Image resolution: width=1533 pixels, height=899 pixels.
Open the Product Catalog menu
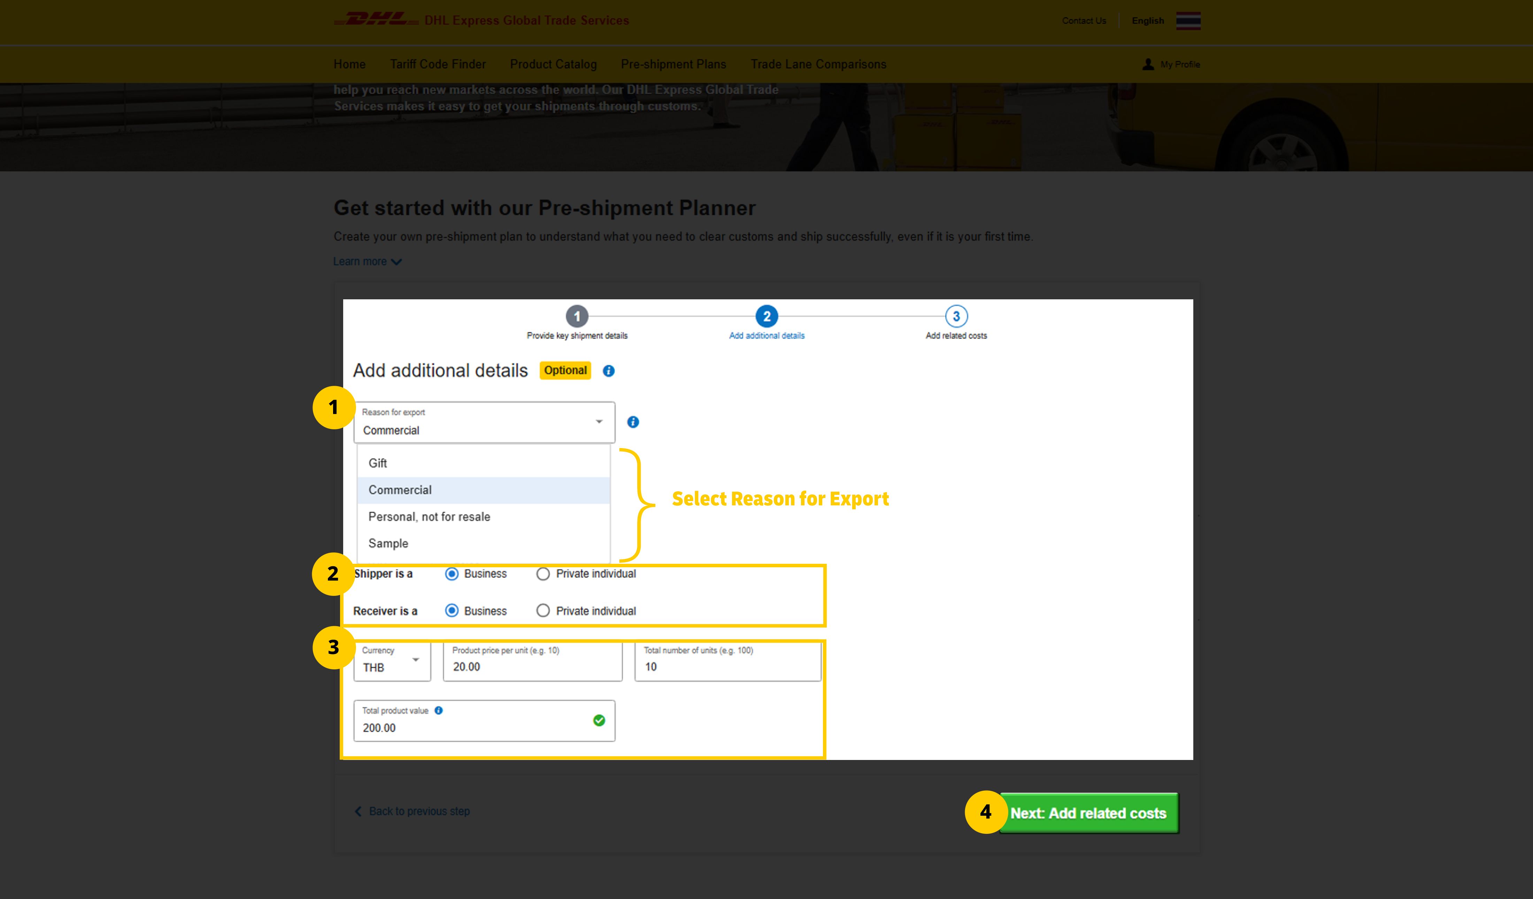(553, 64)
